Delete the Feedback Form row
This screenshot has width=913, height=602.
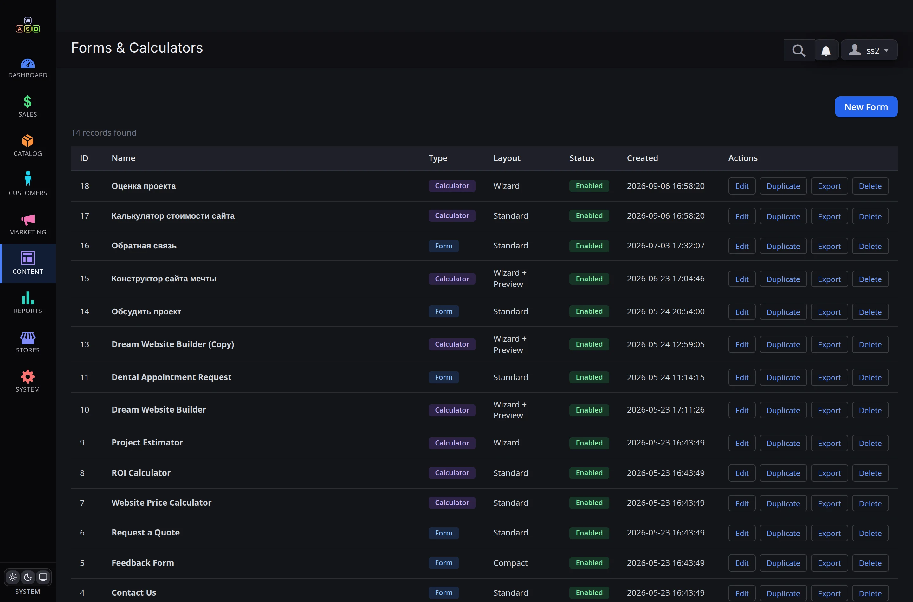[x=870, y=563]
